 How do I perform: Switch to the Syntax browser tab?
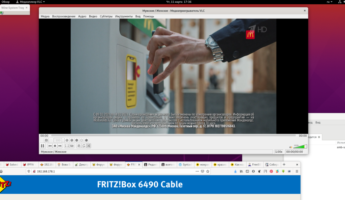tap(185, 164)
